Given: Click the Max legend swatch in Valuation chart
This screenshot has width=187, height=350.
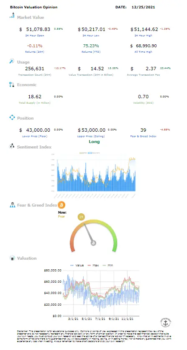Looking at the screenshot, I should [90, 265].
